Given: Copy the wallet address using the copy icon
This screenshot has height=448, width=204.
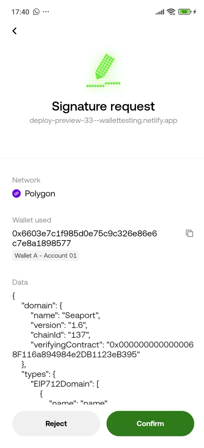Looking at the screenshot, I should coord(189,233).
